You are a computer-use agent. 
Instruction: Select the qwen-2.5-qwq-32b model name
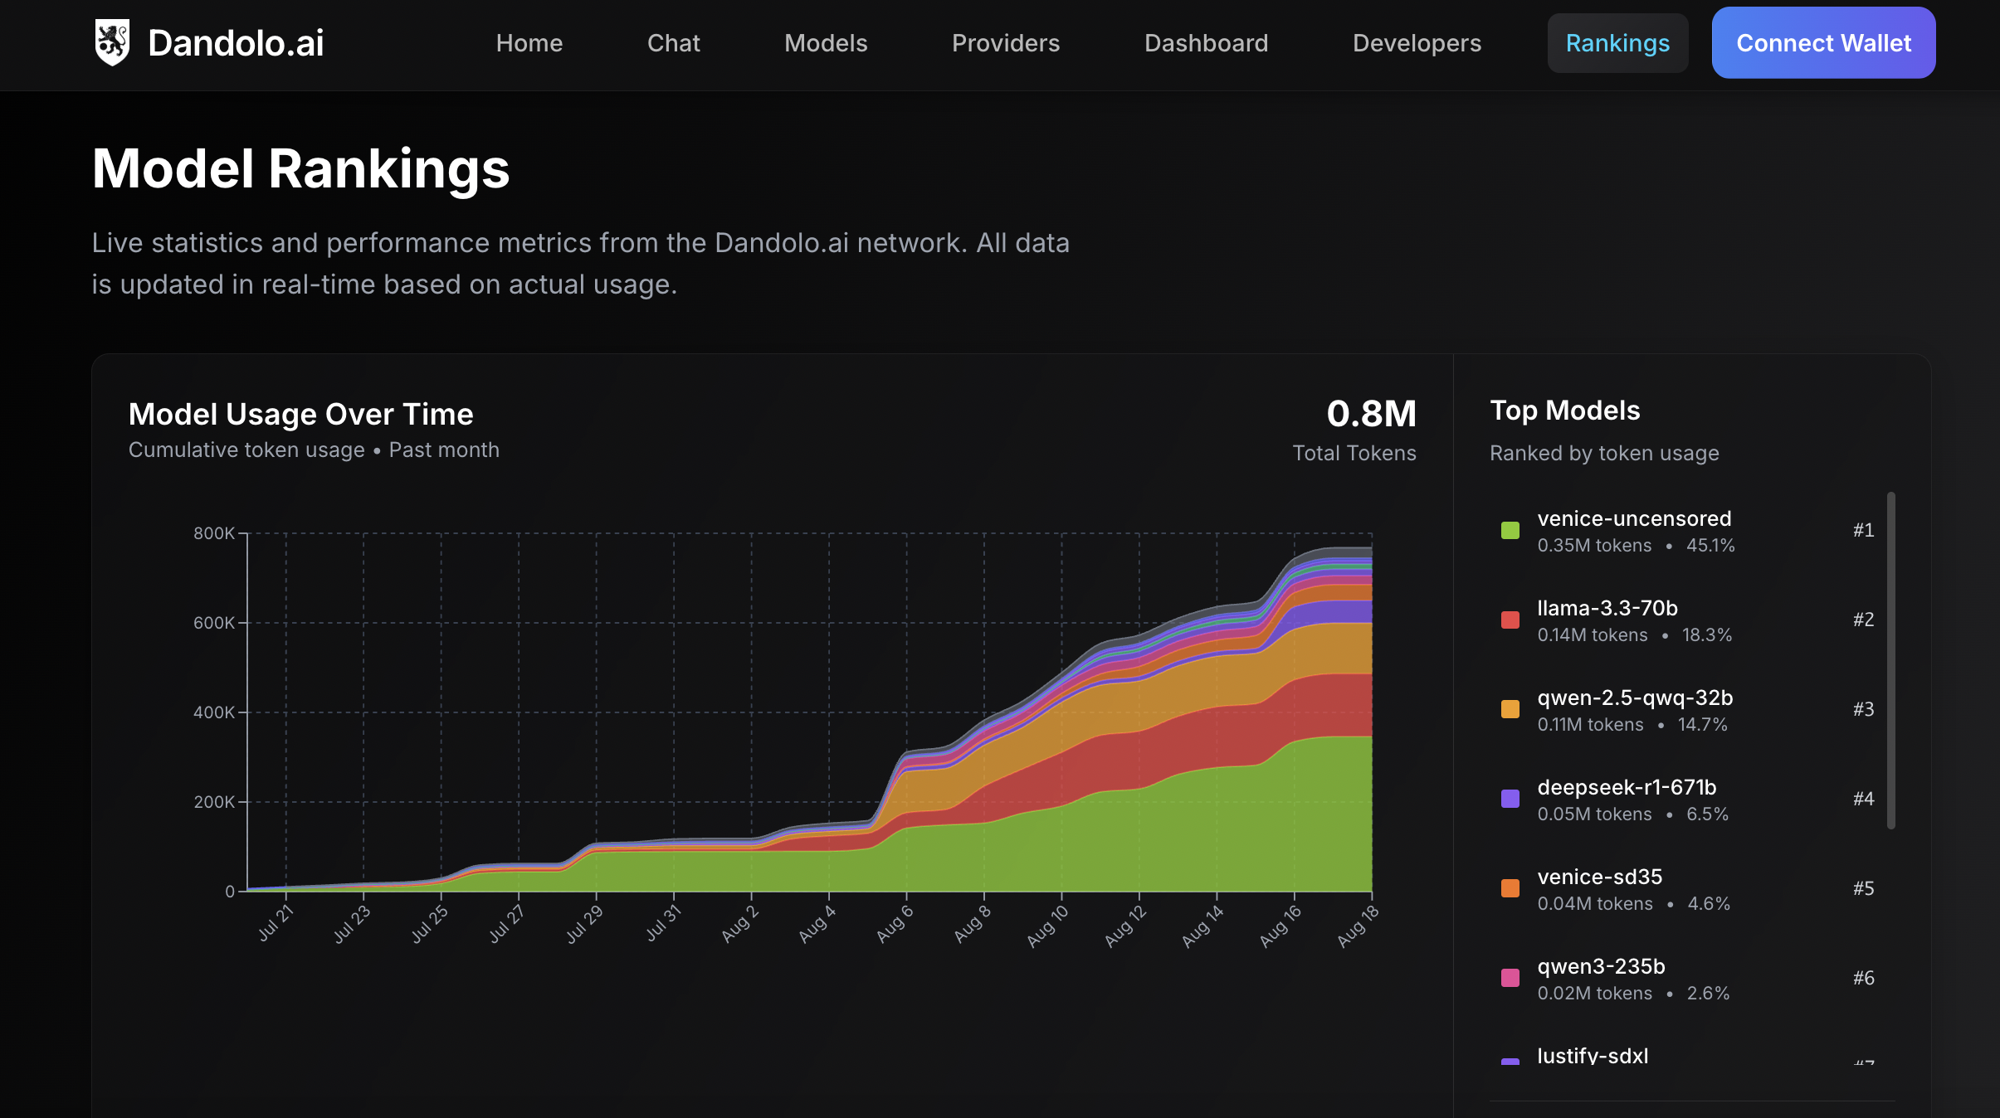(1635, 698)
